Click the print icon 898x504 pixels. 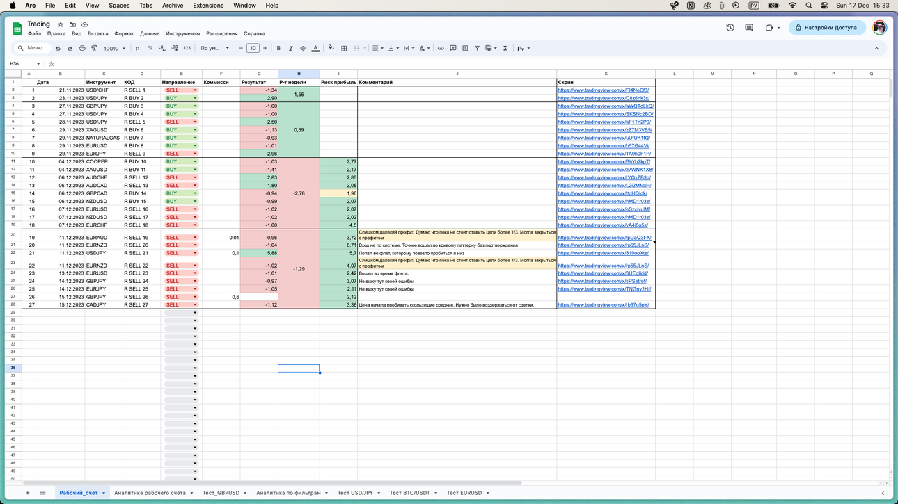(x=82, y=49)
